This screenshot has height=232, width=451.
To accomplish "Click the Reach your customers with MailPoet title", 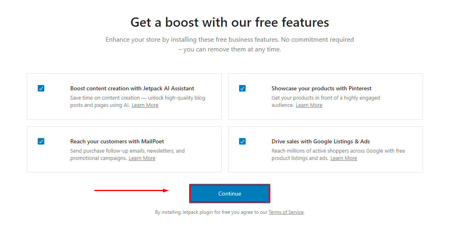I will tap(117, 141).
